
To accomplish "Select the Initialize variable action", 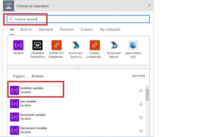I will click(76, 90).
